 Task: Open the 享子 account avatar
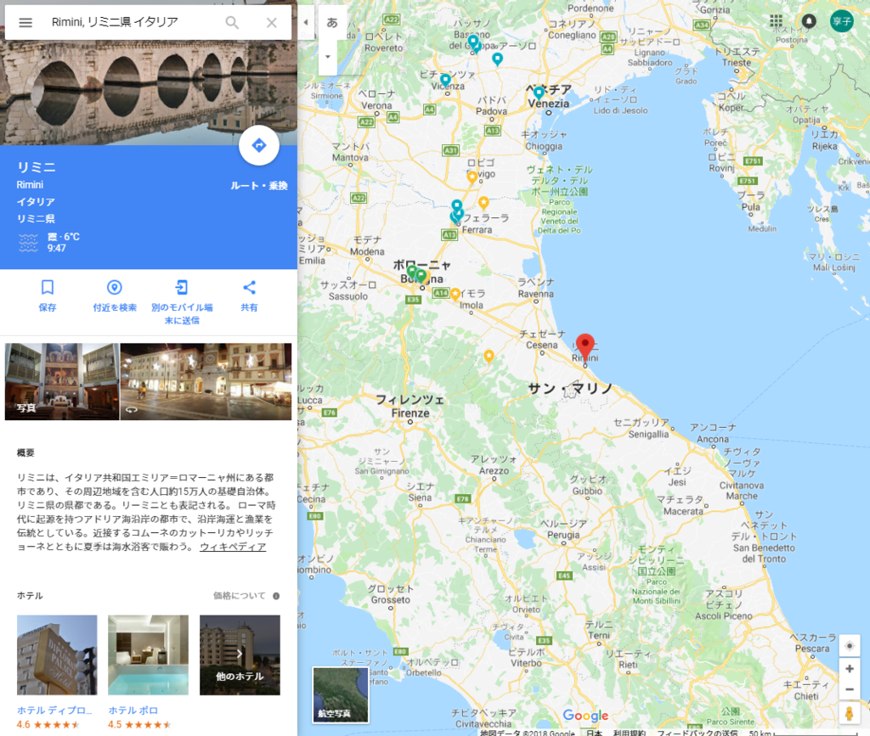click(842, 21)
